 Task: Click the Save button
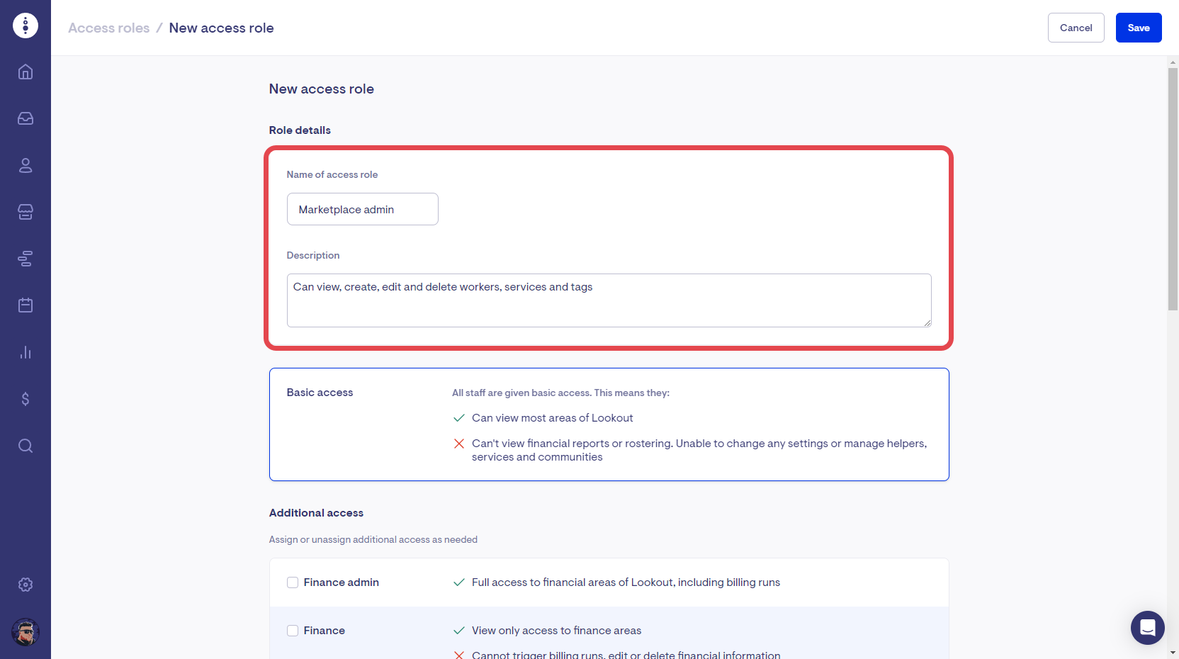point(1138,28)
